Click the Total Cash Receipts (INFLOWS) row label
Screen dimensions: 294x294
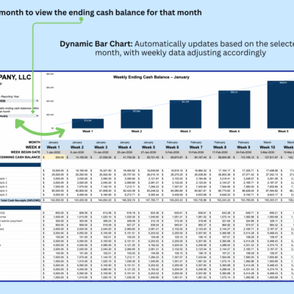[20, 201]
